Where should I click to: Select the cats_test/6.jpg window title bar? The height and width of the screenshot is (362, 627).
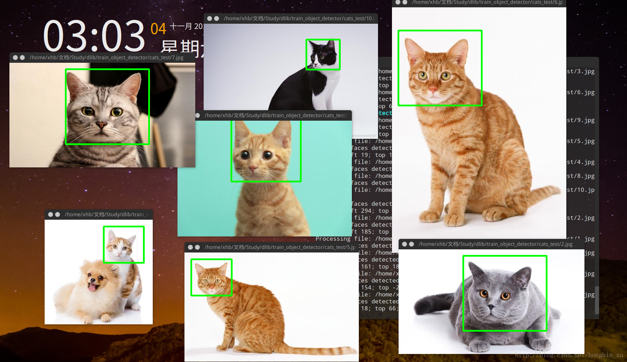[479, 3]
